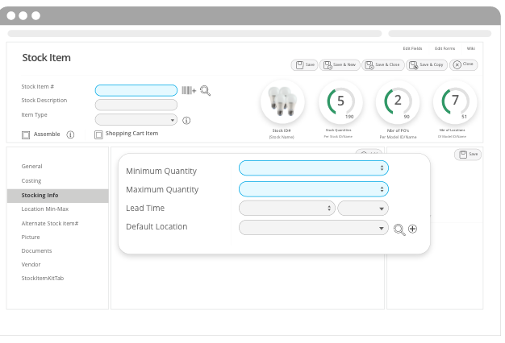Click the Minimum Quantity stepper field
Image resolution: width=505 pixels, height=343 pixels.
(x=313, y=167)
